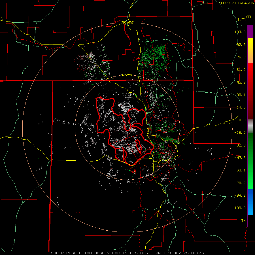
Task: Click the -16.5 velocity scale value
Action: pos(240,133)
